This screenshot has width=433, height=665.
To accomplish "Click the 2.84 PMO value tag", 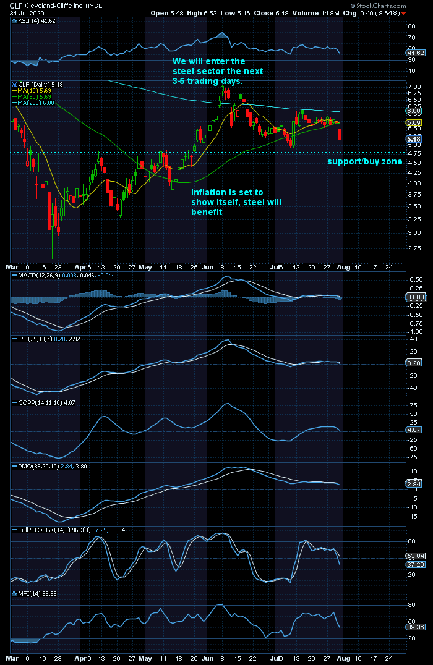I will click(x=414, y=484).
